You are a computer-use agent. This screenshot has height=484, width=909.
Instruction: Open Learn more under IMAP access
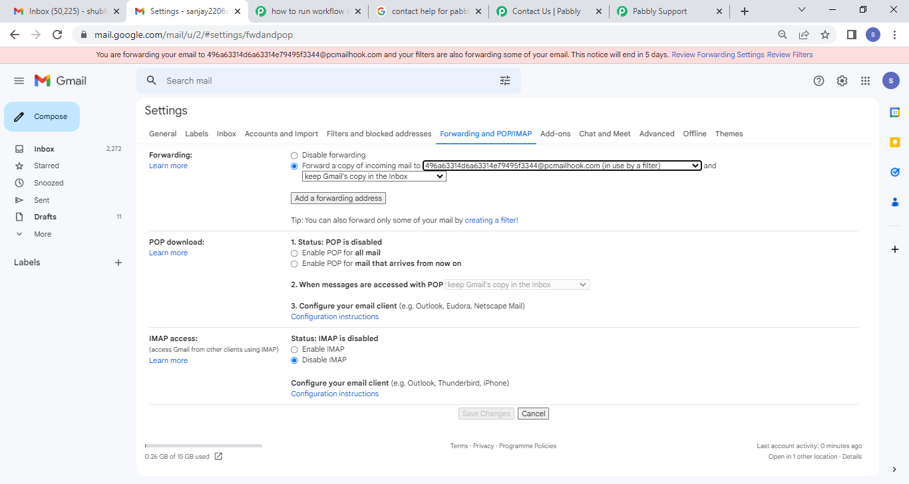click(x=168, y=360)
